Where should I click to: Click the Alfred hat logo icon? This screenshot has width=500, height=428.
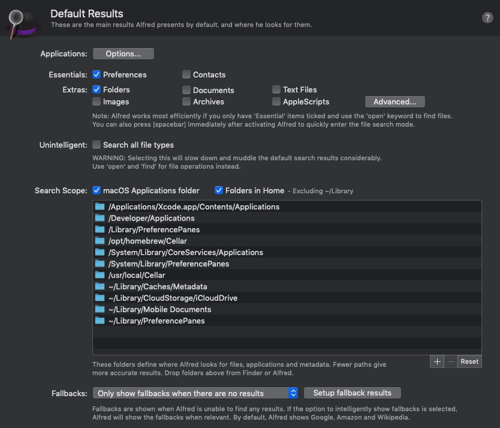pos(23,24)
